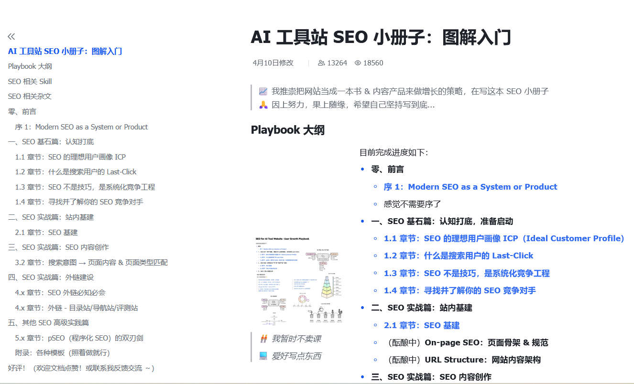Open sidebar 1.4 章节 SEO 竞争对手 entry
The image size is (634, 384).
tap(79, 202)
